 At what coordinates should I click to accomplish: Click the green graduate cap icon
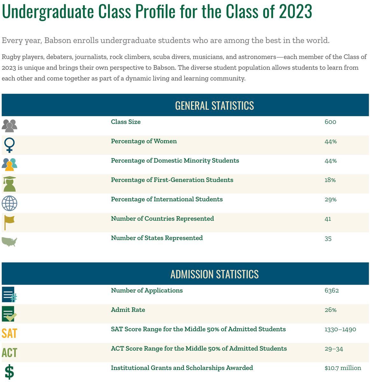click(x=10, y=184)
